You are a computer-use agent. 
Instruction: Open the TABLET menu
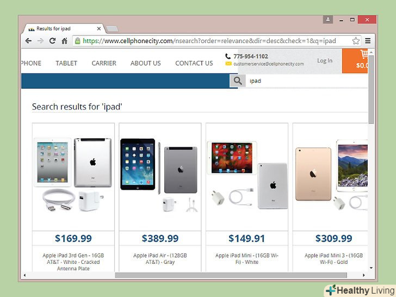[66, 63]
